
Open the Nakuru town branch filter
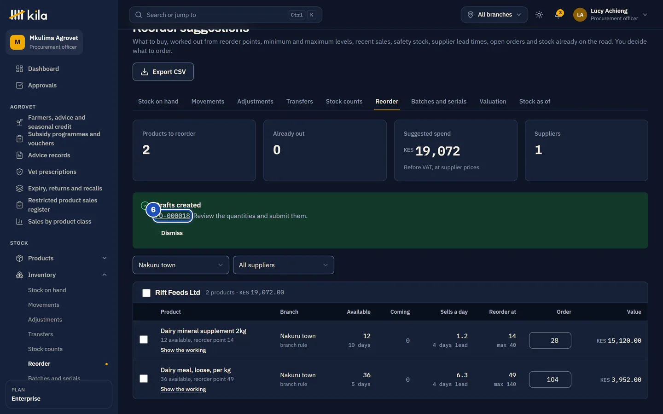click(181, 265)
